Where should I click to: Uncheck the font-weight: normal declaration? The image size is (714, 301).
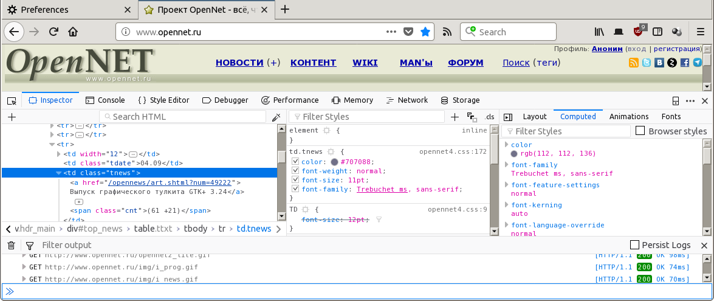(295, 171)
